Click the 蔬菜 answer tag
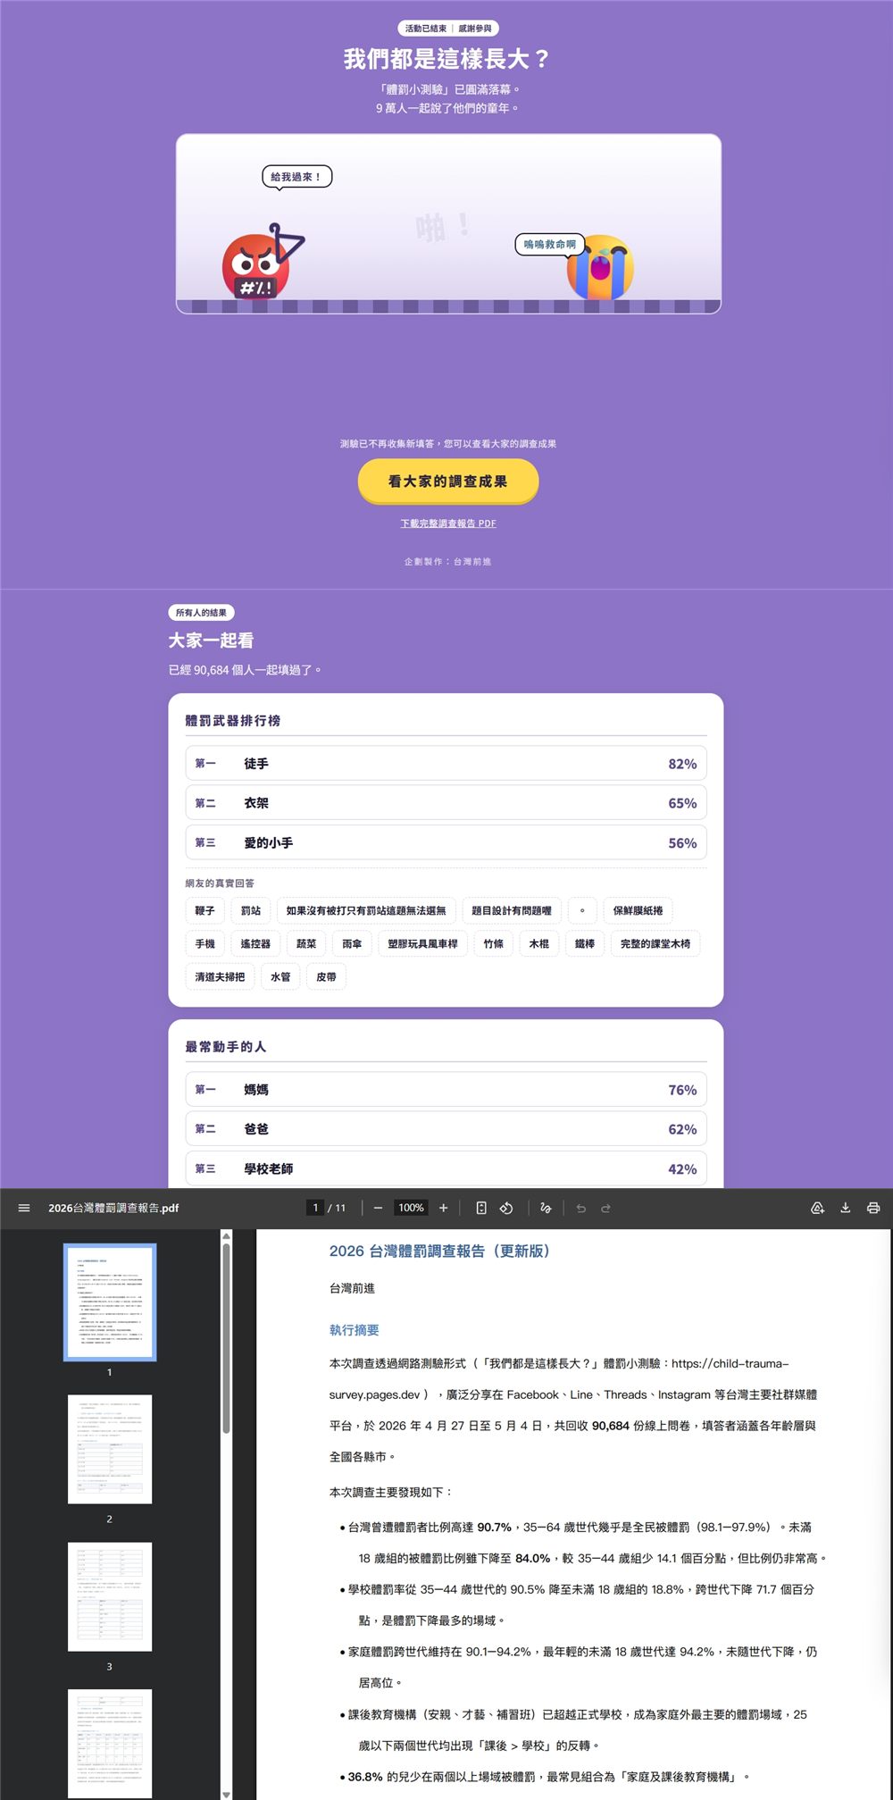Viewport: 893px width, 1800px height. 306,943
